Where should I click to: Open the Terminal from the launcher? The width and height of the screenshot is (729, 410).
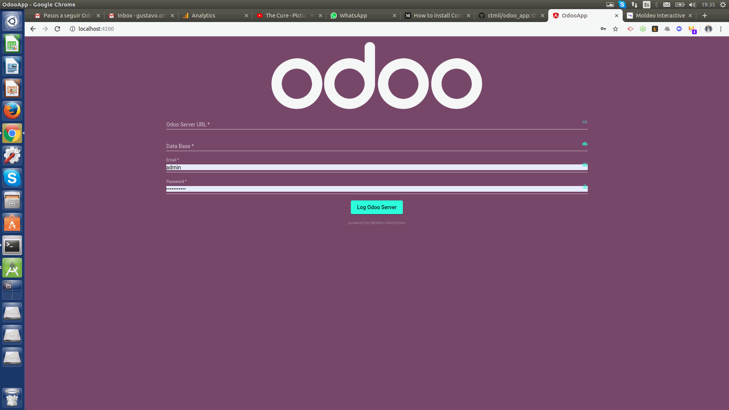point(12,246)
